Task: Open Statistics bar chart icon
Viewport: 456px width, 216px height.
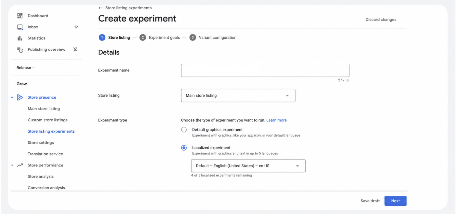Action: [x=20, y=38]
